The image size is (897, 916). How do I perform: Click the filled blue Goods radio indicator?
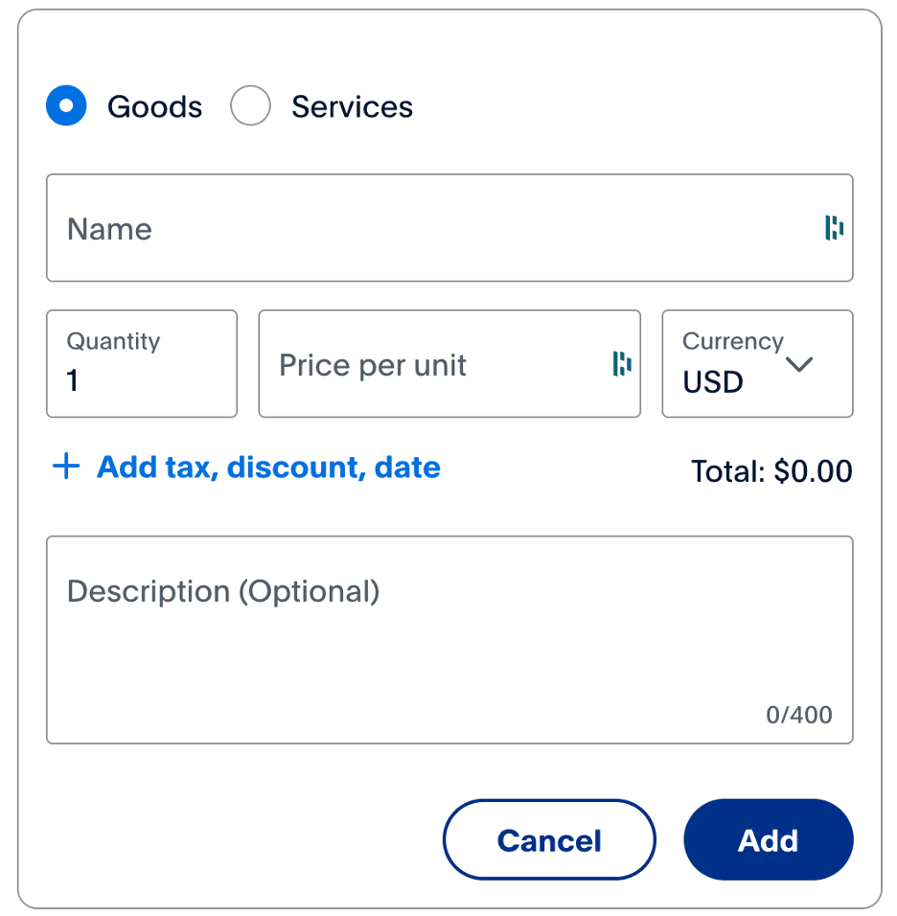(65, 106)
